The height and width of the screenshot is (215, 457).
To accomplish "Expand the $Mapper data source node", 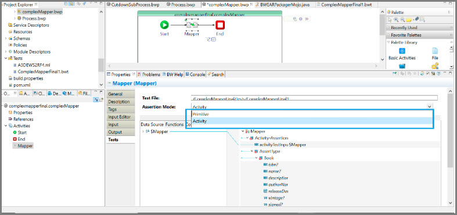I will (x=143, y=131).
